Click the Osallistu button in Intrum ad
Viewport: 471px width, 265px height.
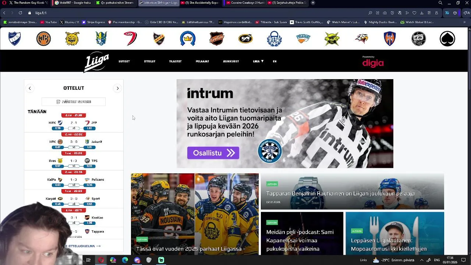point(213,153)
